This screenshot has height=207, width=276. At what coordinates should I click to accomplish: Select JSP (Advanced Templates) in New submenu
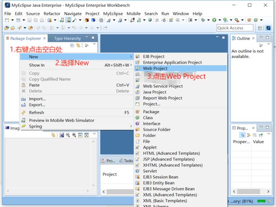[180, 159]
